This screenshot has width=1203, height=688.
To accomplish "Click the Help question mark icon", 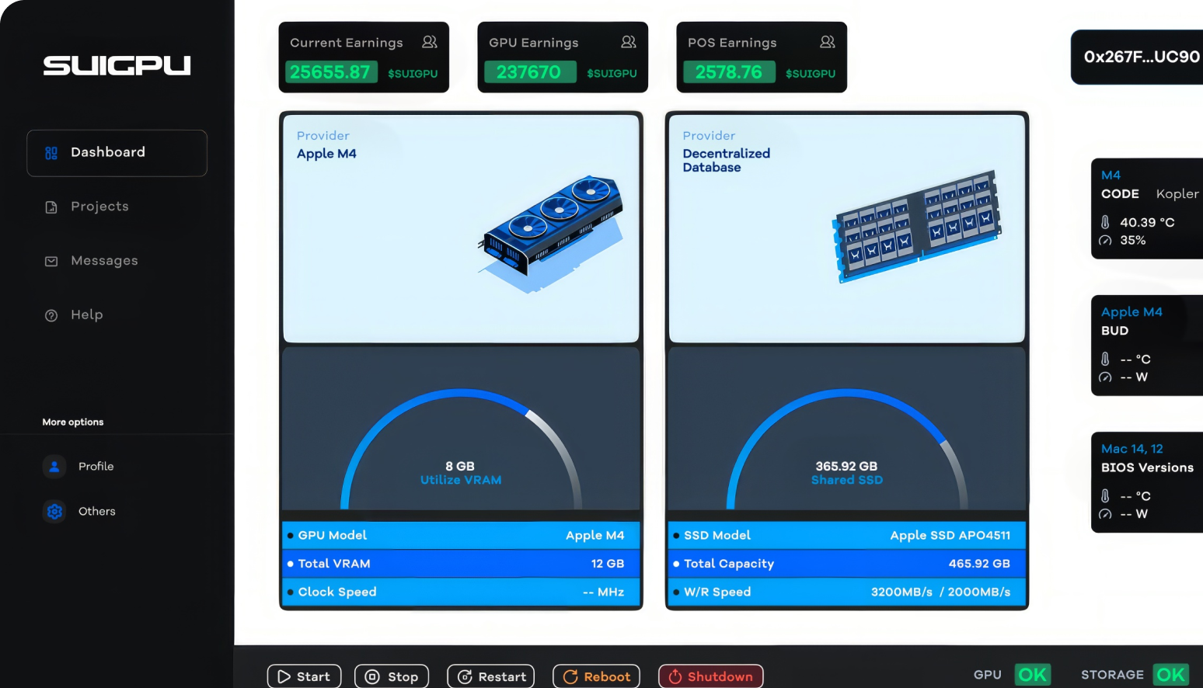I will tap(51, 315).
